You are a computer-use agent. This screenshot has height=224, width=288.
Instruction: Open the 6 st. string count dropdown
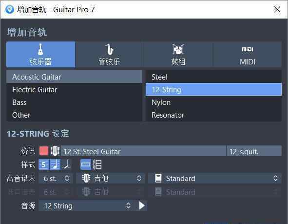(56, 179)
